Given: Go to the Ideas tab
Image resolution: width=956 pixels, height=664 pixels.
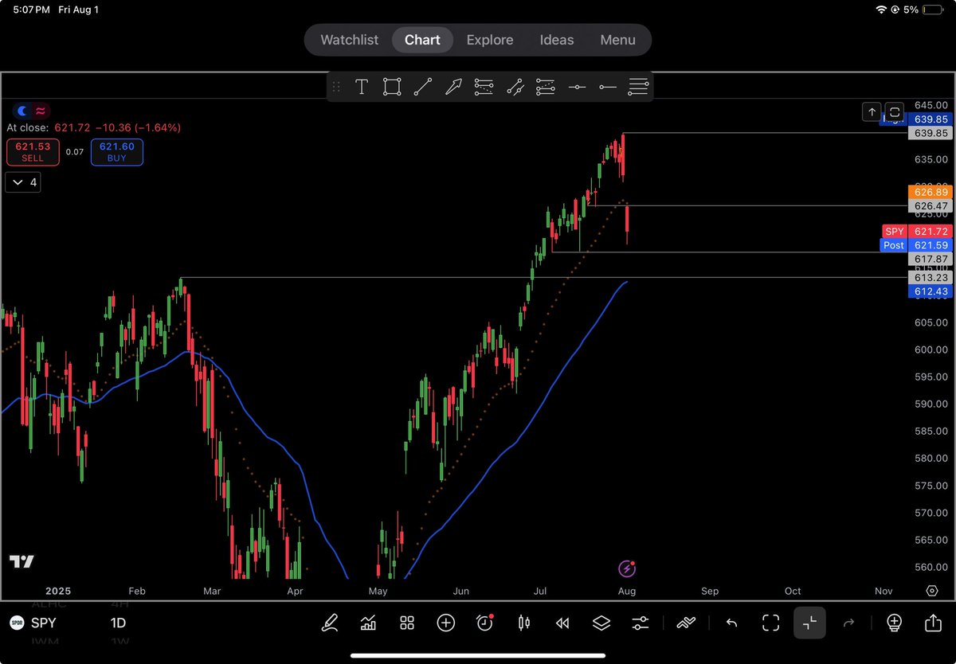Looking at the screenshot, I should pos(557,40).
